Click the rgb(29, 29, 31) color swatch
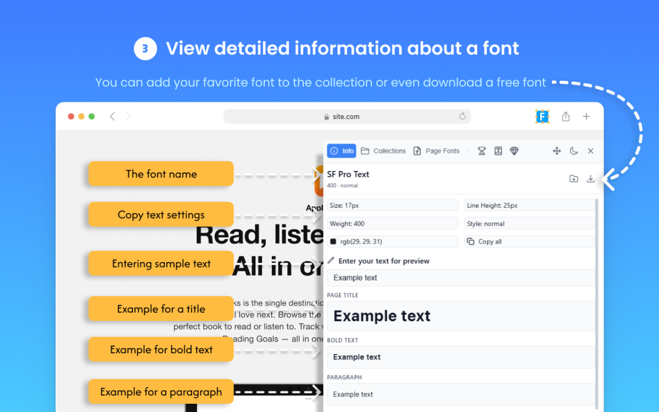 point(333,242)
